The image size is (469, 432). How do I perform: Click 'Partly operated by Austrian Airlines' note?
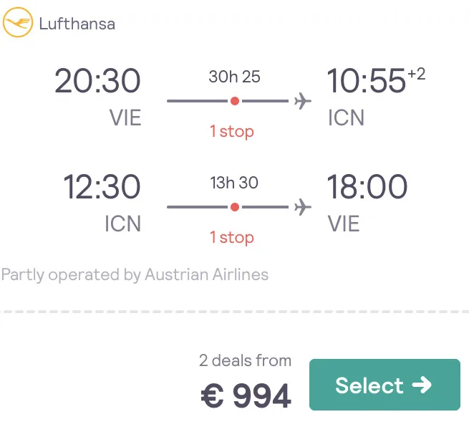coord(135,274)
